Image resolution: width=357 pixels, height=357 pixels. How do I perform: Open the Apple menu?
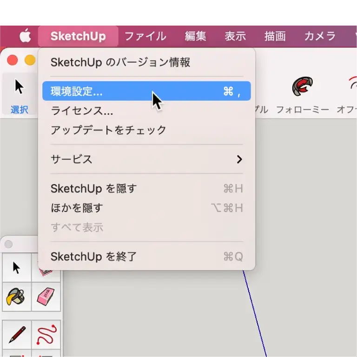[25, 36]
